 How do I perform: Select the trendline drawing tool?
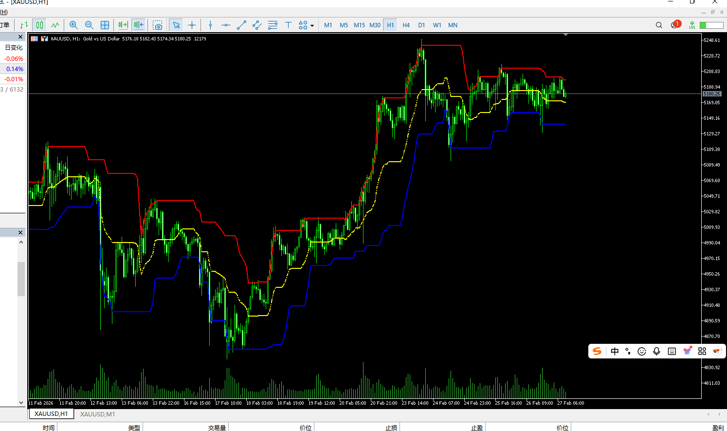point(241,25)
